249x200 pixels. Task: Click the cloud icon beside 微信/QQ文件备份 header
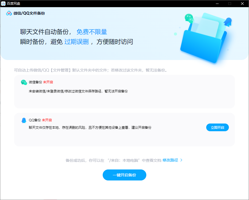8,13
